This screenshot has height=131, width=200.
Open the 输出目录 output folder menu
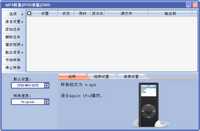[13, 52]
